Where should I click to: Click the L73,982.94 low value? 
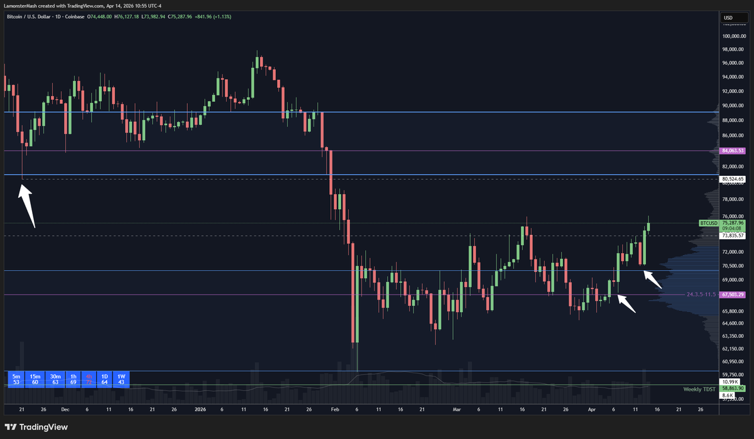(153, 16)
